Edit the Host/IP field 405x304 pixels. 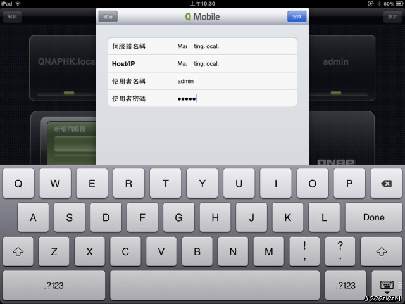(202, 63)
